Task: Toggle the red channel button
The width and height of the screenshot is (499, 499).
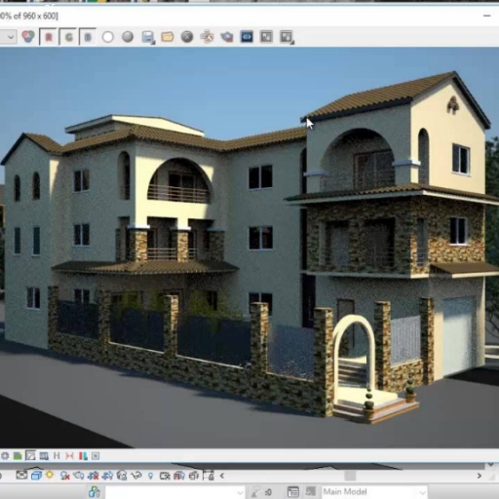Action: [49, 37]
